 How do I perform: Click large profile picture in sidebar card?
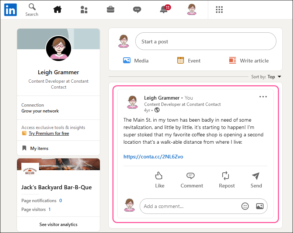coord(59,48)
